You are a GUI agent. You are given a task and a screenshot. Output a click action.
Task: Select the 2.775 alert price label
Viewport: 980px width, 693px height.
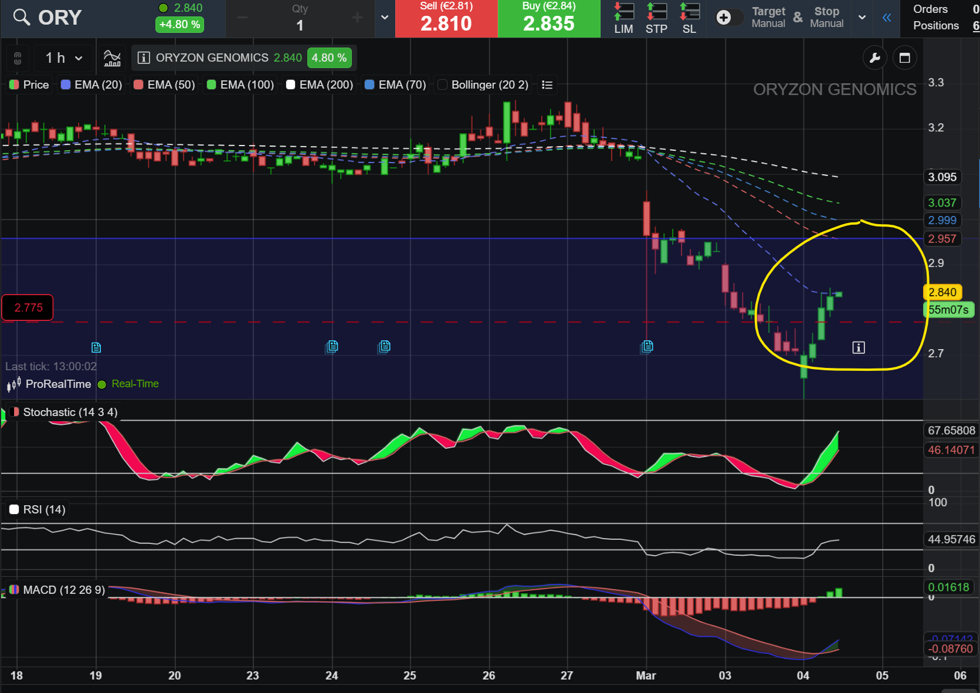click(28, 308)
